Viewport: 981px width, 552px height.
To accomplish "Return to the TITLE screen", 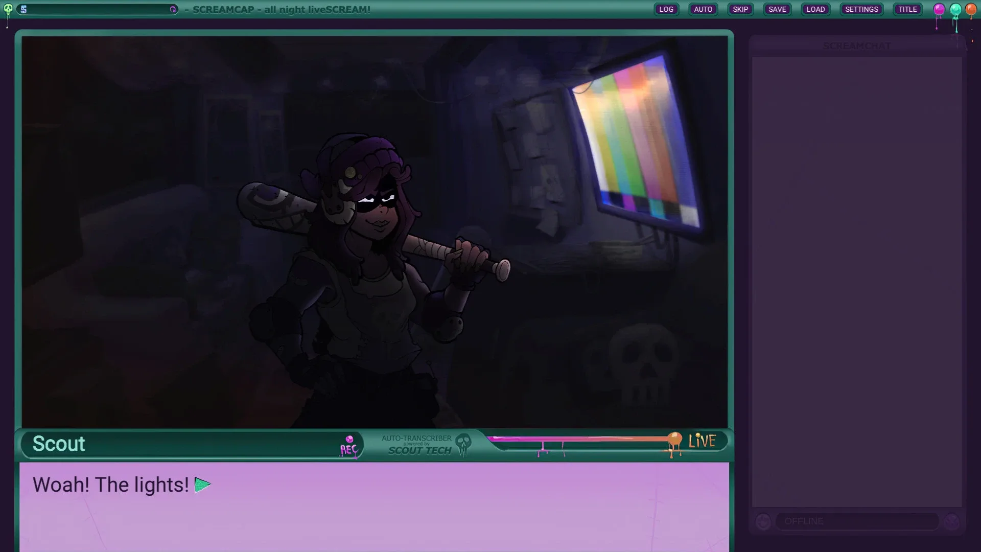I will click(x=907, y=9).
